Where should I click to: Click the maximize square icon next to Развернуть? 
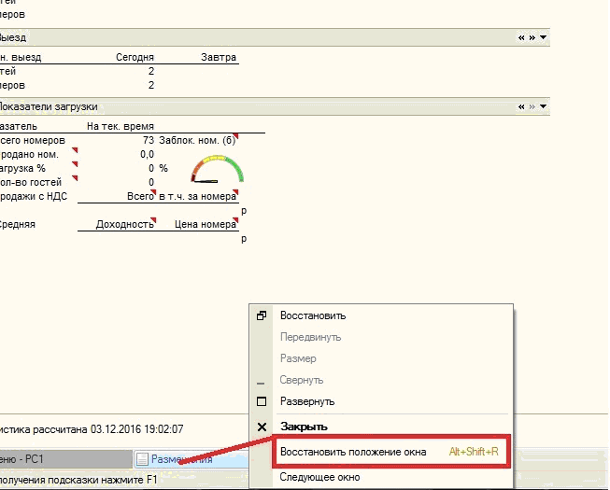pyautogui.click(x=262, y=401)
